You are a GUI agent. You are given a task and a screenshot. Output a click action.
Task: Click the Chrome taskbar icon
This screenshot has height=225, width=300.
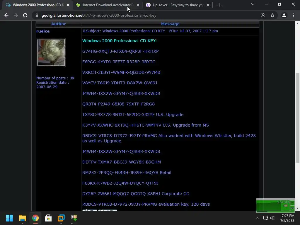pos(35,218)
